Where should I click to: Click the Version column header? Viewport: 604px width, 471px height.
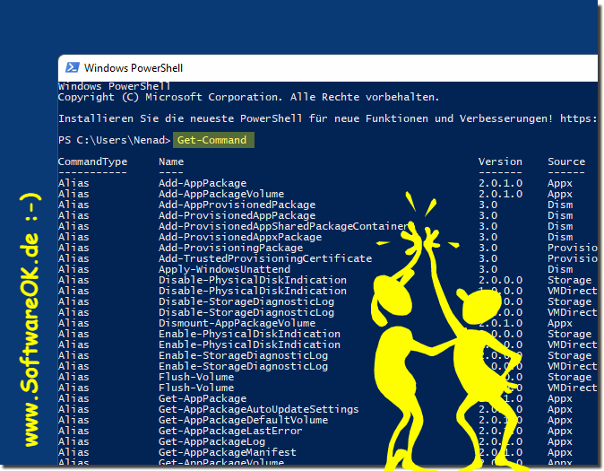(500, 161)
